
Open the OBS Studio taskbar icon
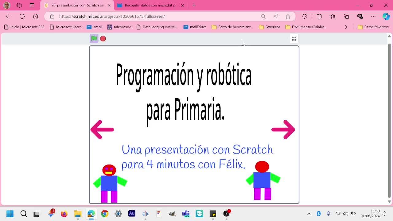[x=226, y=214]
